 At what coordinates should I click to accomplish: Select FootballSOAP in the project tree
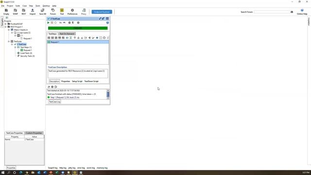coord(16,24)
